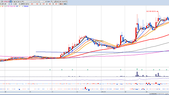Click the 240 moving average legend value
Viewport: 169px width, 95px height.
point(14,6)
